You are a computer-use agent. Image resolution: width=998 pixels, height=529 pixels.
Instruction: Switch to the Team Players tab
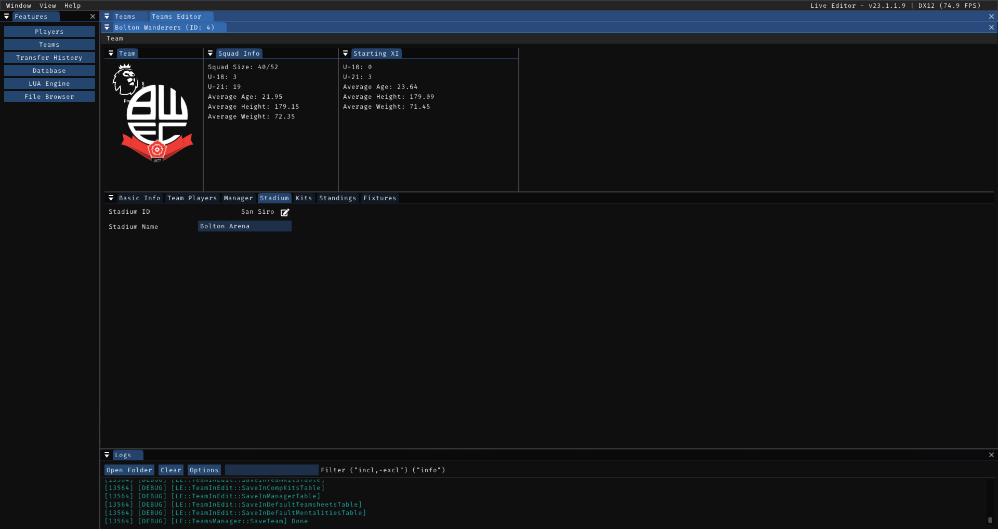tap(192, 198)
